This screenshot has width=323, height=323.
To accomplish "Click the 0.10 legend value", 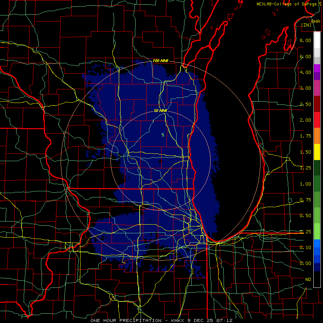I will tap(305, 248).
